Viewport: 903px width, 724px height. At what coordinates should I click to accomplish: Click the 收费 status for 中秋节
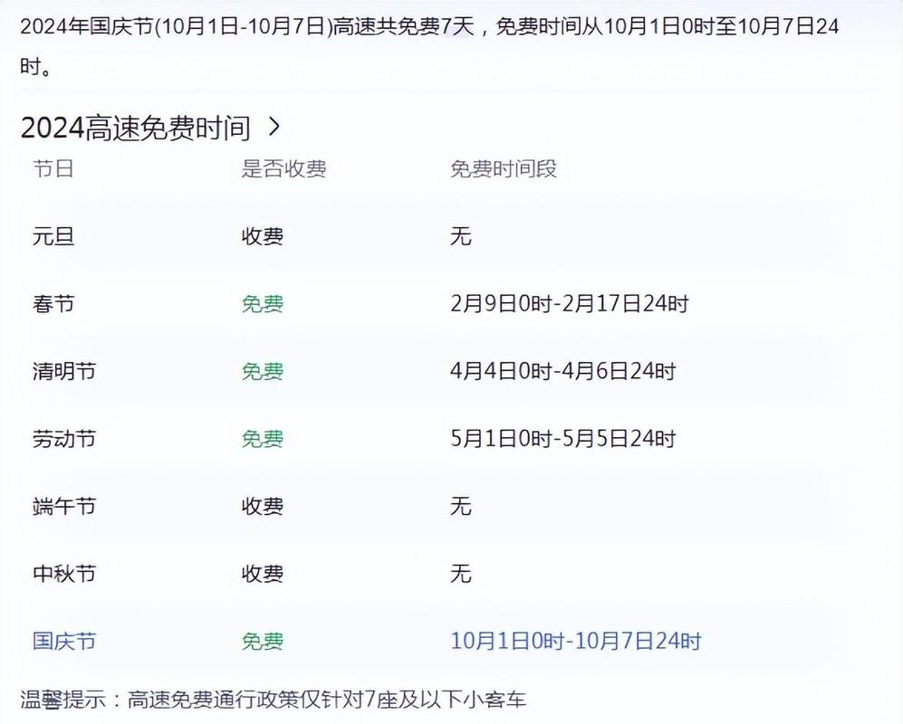pyautogui.click(x=262, y=574)
